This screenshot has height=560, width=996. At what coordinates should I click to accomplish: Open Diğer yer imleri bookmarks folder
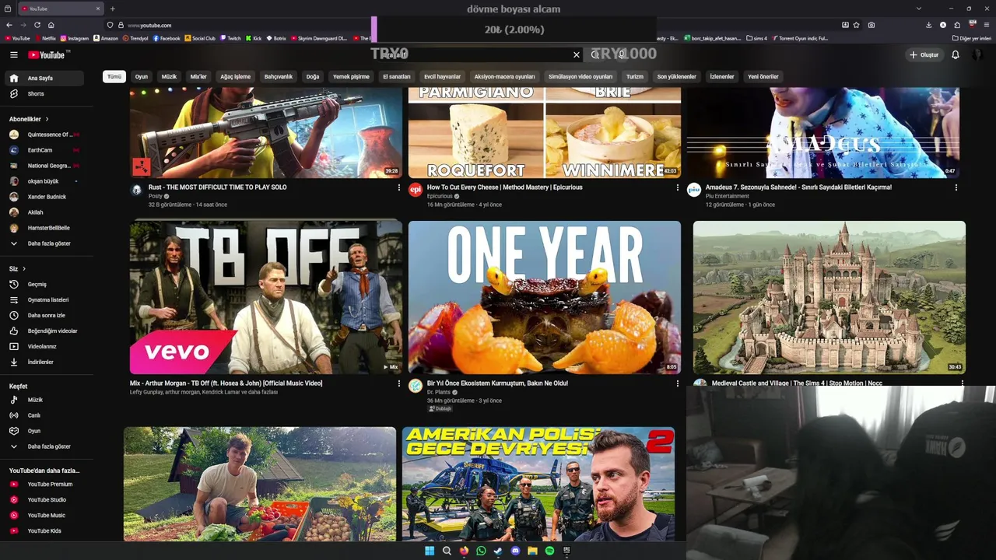point(971,38)
